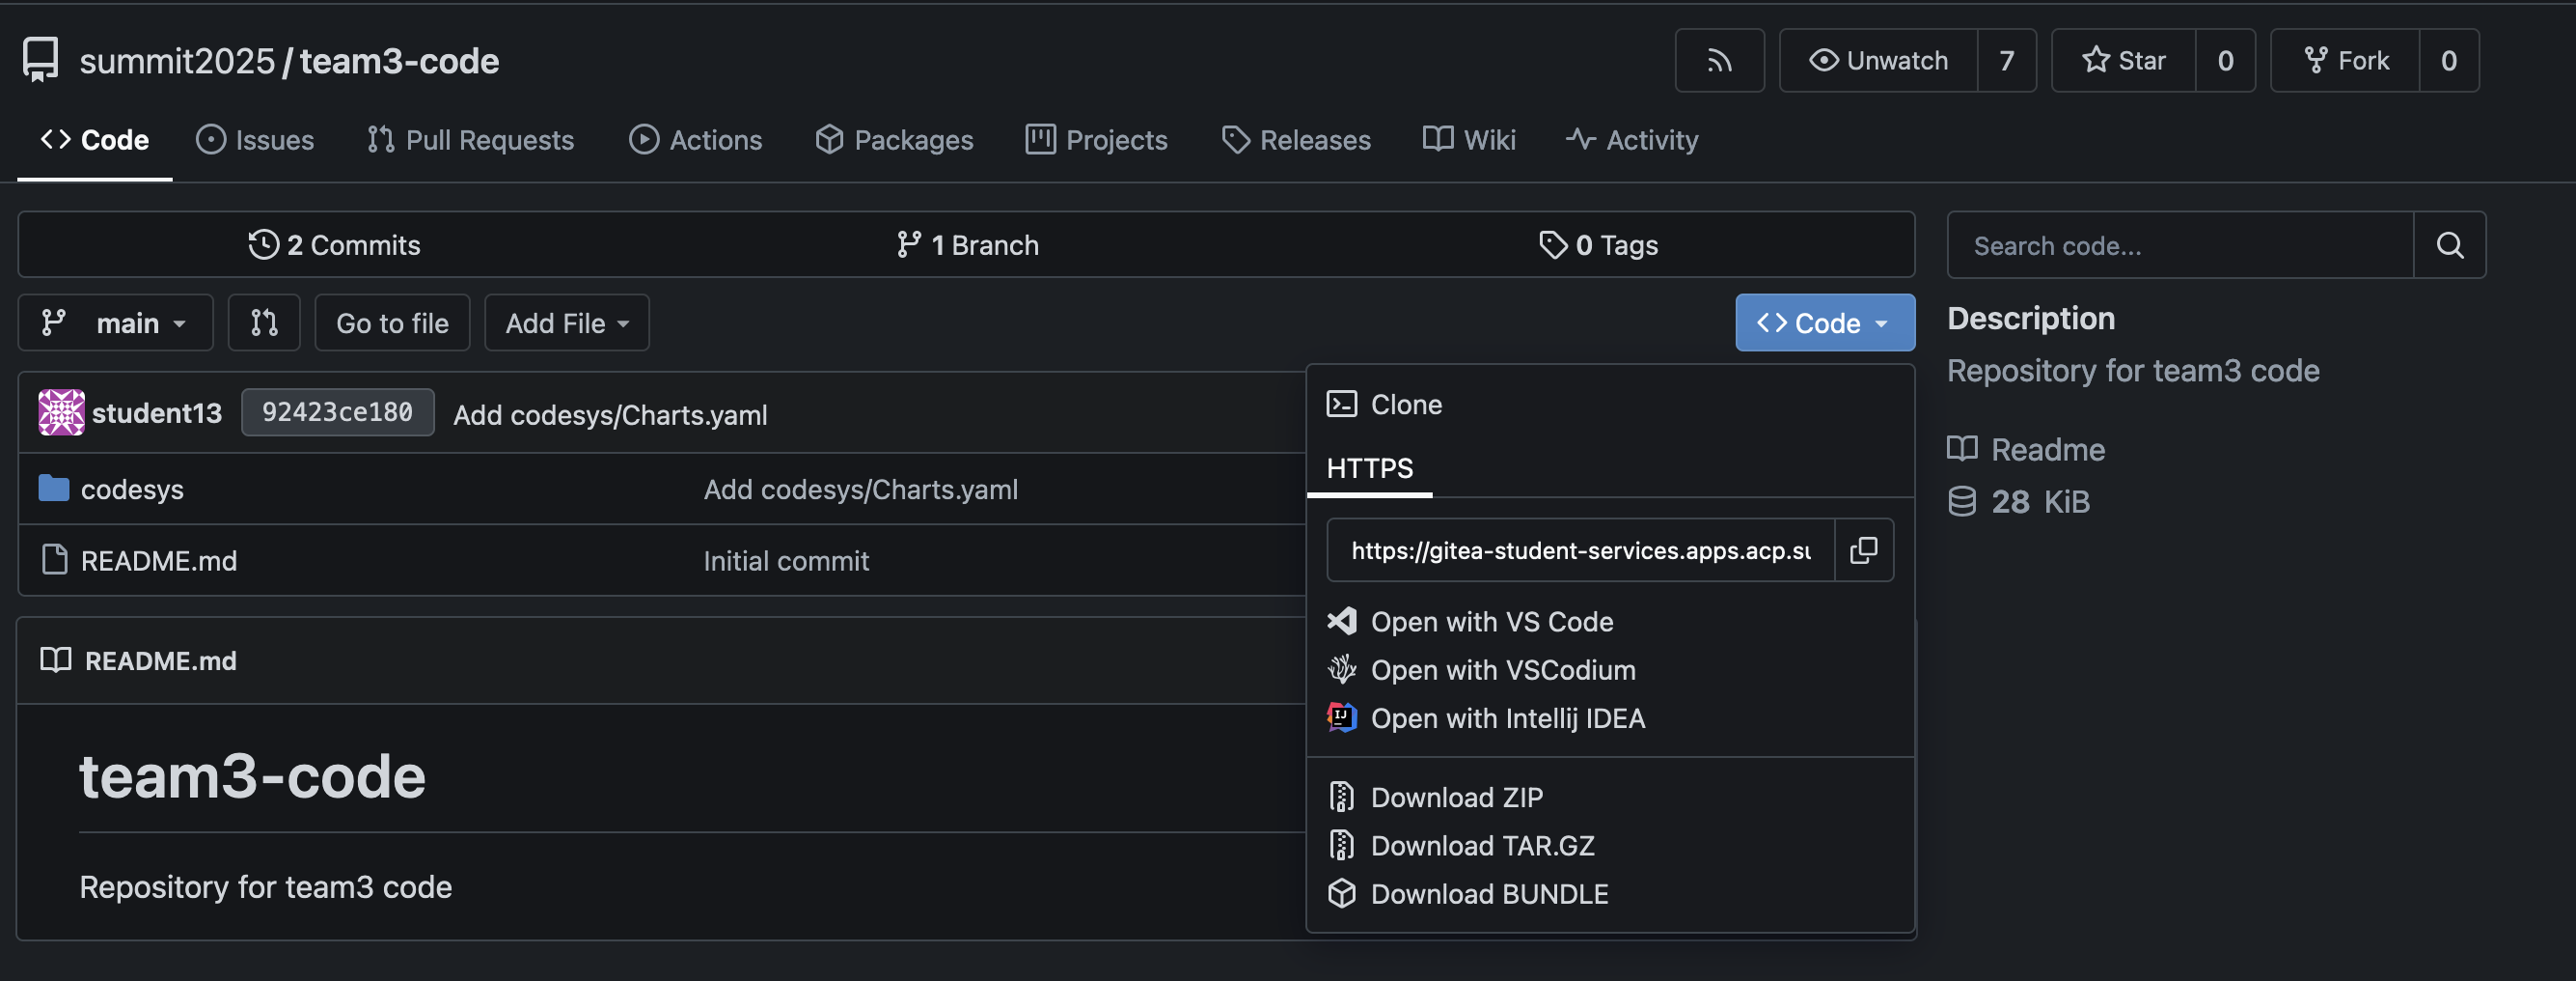The width and height of the screenshot is (2576, 981).
Task: Open the student13 avatar image
Action: tap(61, 413)
